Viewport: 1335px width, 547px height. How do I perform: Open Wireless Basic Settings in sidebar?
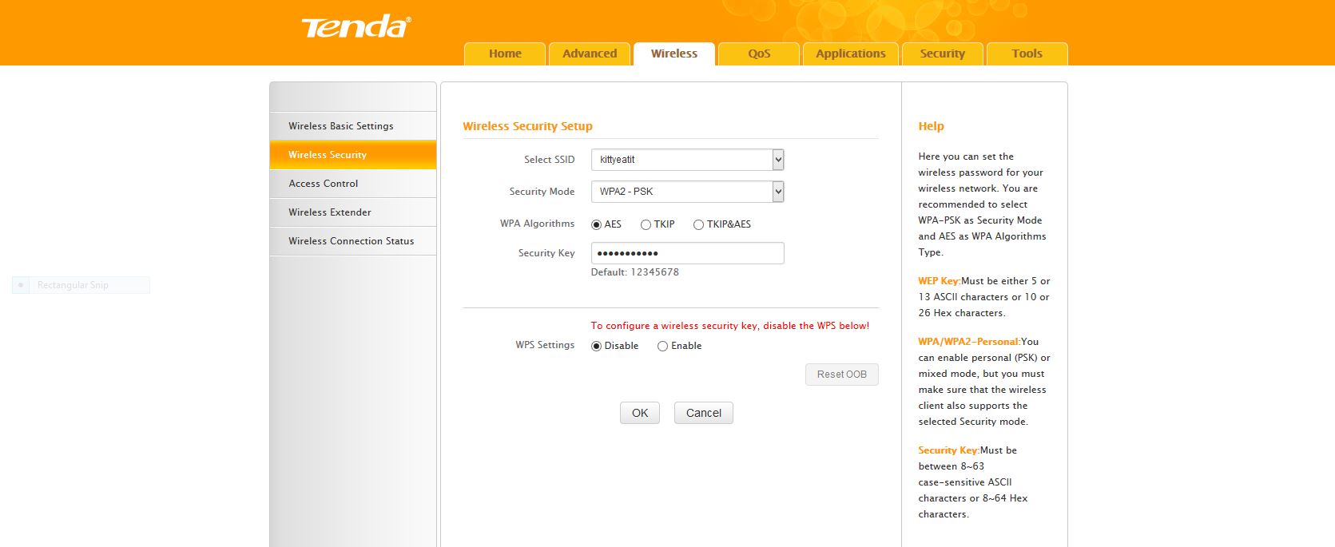[341, 126]
